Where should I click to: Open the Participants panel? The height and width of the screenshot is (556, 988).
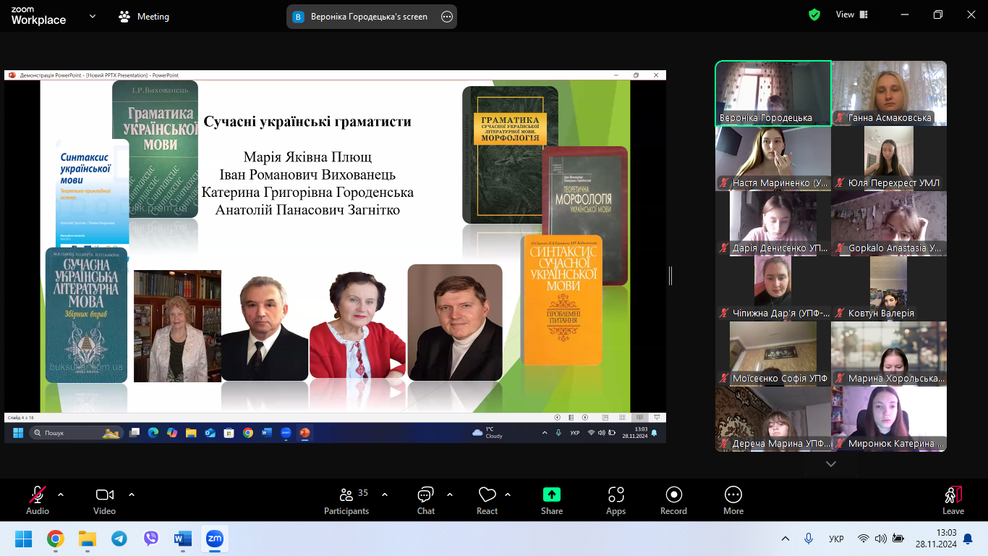346,500
